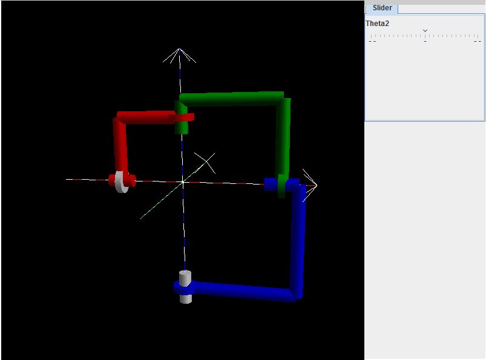Switch to the Slider tab
The height and width of the screenshot is (360, 486).
click(381, 8)
